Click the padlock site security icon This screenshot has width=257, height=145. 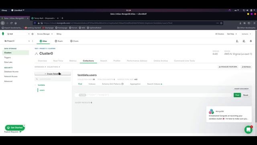39,23
